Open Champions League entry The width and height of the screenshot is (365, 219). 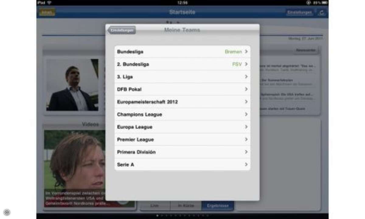click(x=182, y=114)
